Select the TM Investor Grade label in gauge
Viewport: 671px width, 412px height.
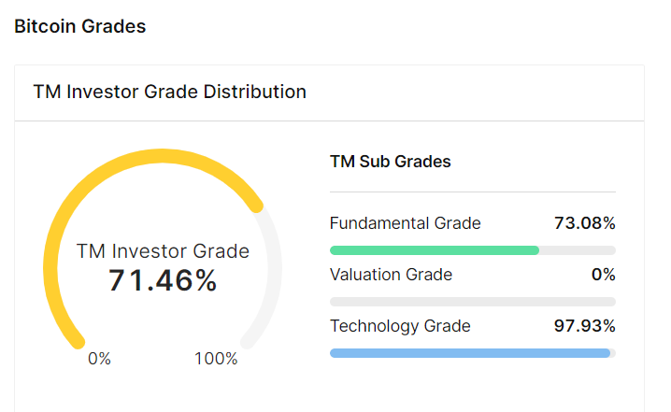pos(163,250)
